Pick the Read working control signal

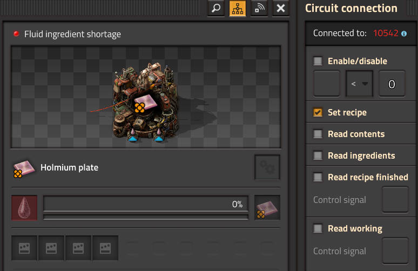coord(395,251)
